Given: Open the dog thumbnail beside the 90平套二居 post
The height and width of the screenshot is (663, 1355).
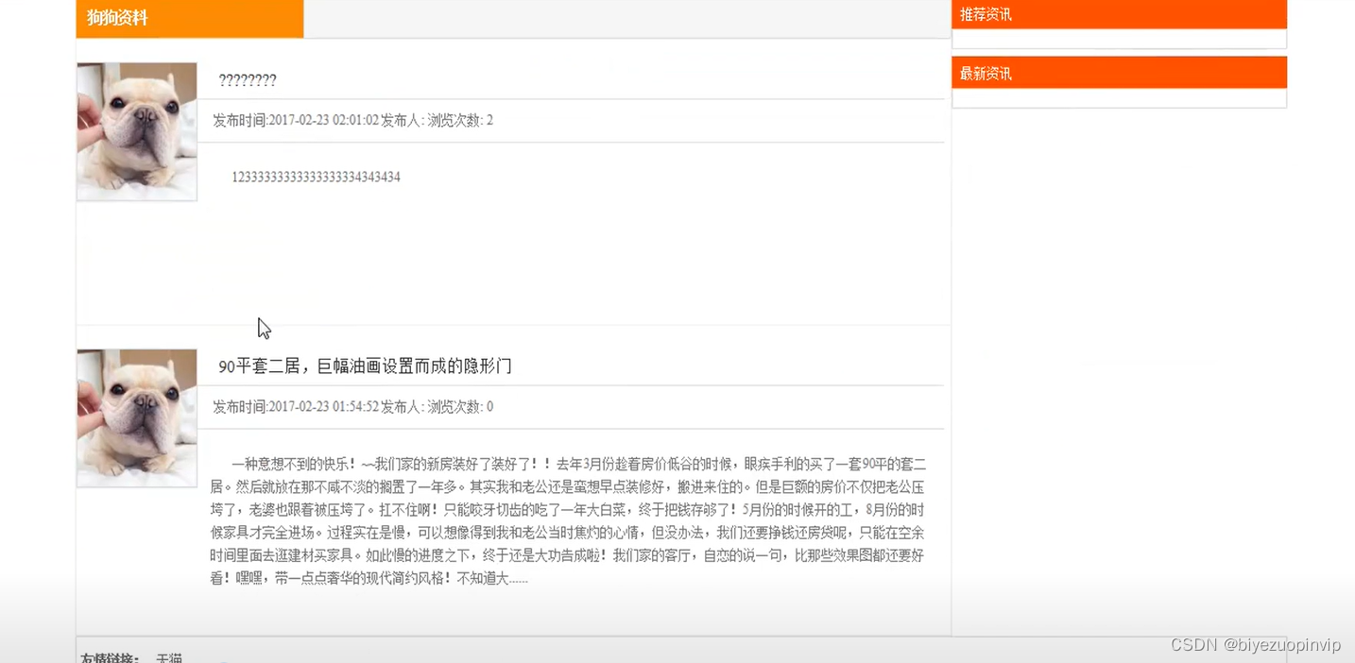Looking at the screenshot, I should 137,418.
